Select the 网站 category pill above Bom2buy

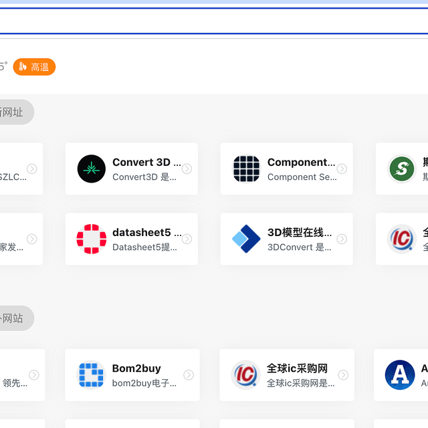pos(13,318)
